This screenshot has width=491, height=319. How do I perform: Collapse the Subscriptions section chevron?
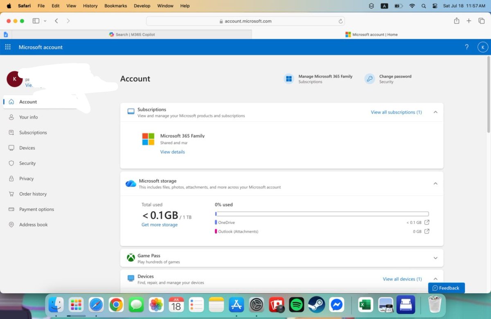[x=435, y=112]
